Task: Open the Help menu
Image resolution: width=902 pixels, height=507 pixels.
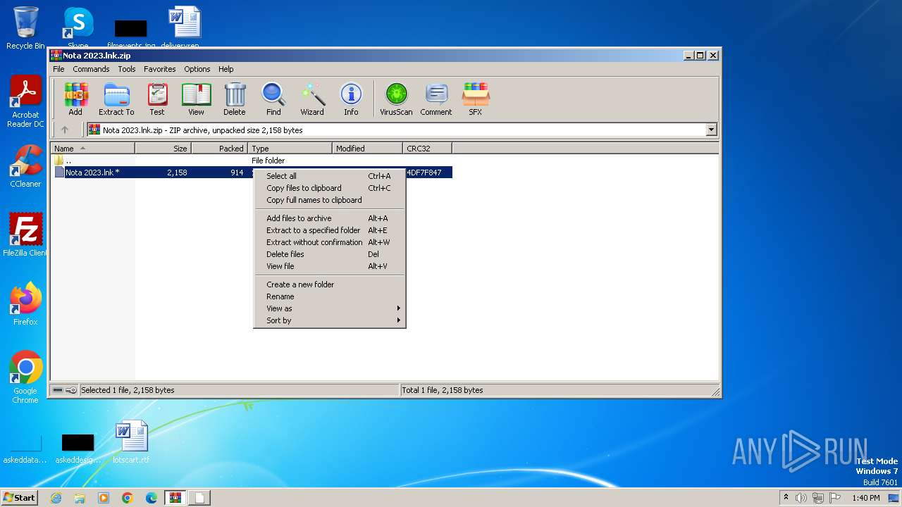Action: pos(226,69)
